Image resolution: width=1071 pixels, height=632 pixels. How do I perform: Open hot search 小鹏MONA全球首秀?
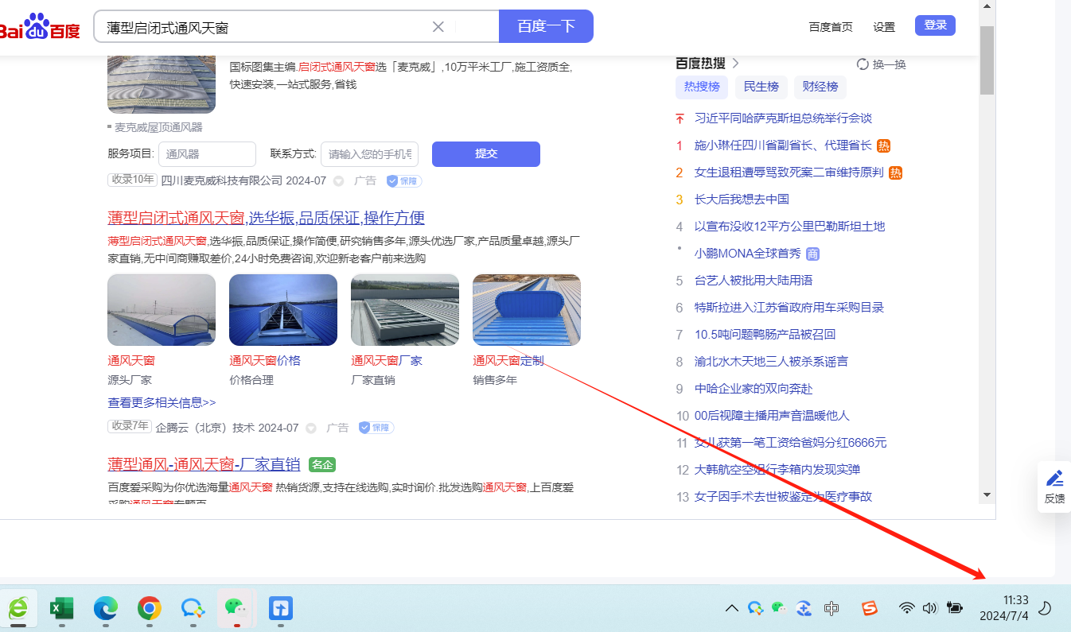point(748,254)
